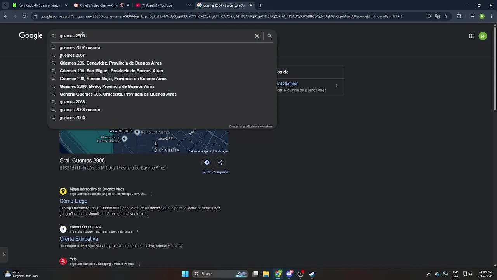Bookmark this page with the star
Screen dimensions: 497x280
[446, 16]
